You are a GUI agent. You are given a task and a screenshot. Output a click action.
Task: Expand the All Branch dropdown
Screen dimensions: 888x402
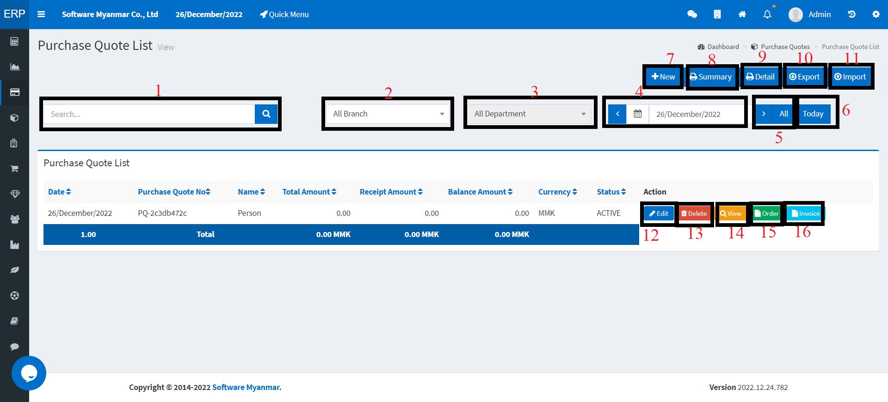(x=388, y=114)
